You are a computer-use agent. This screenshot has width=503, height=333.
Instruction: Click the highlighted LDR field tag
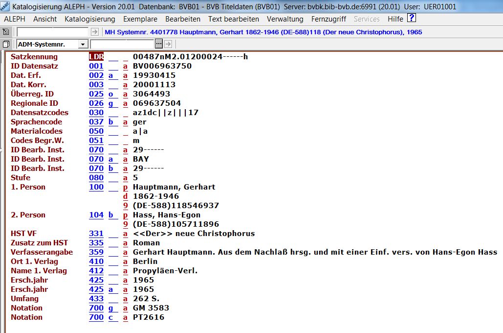pos(96,57)
